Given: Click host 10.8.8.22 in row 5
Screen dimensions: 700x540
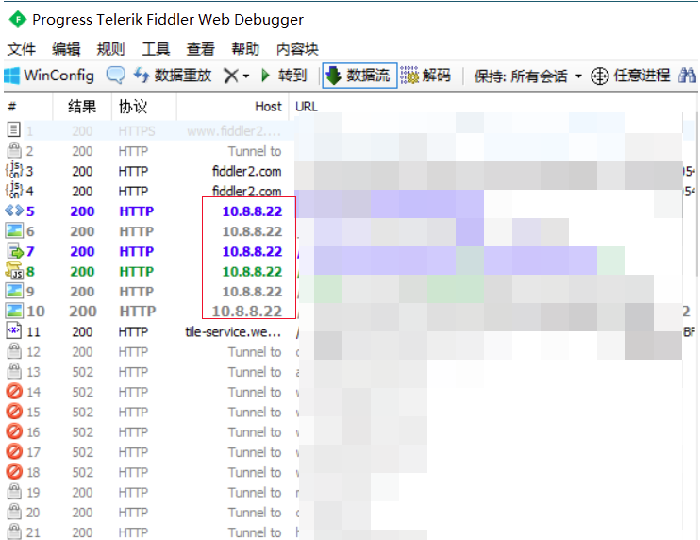Looking at the screenshot, I should point(252,211).
